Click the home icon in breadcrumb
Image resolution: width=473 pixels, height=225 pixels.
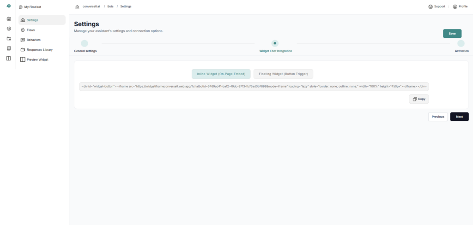[x=77, y=7]
